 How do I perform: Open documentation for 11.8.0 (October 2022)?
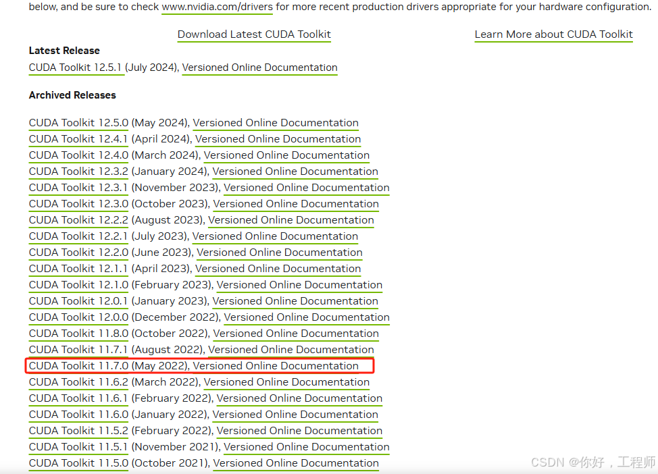pyautogui.click(x=296, y=334)
